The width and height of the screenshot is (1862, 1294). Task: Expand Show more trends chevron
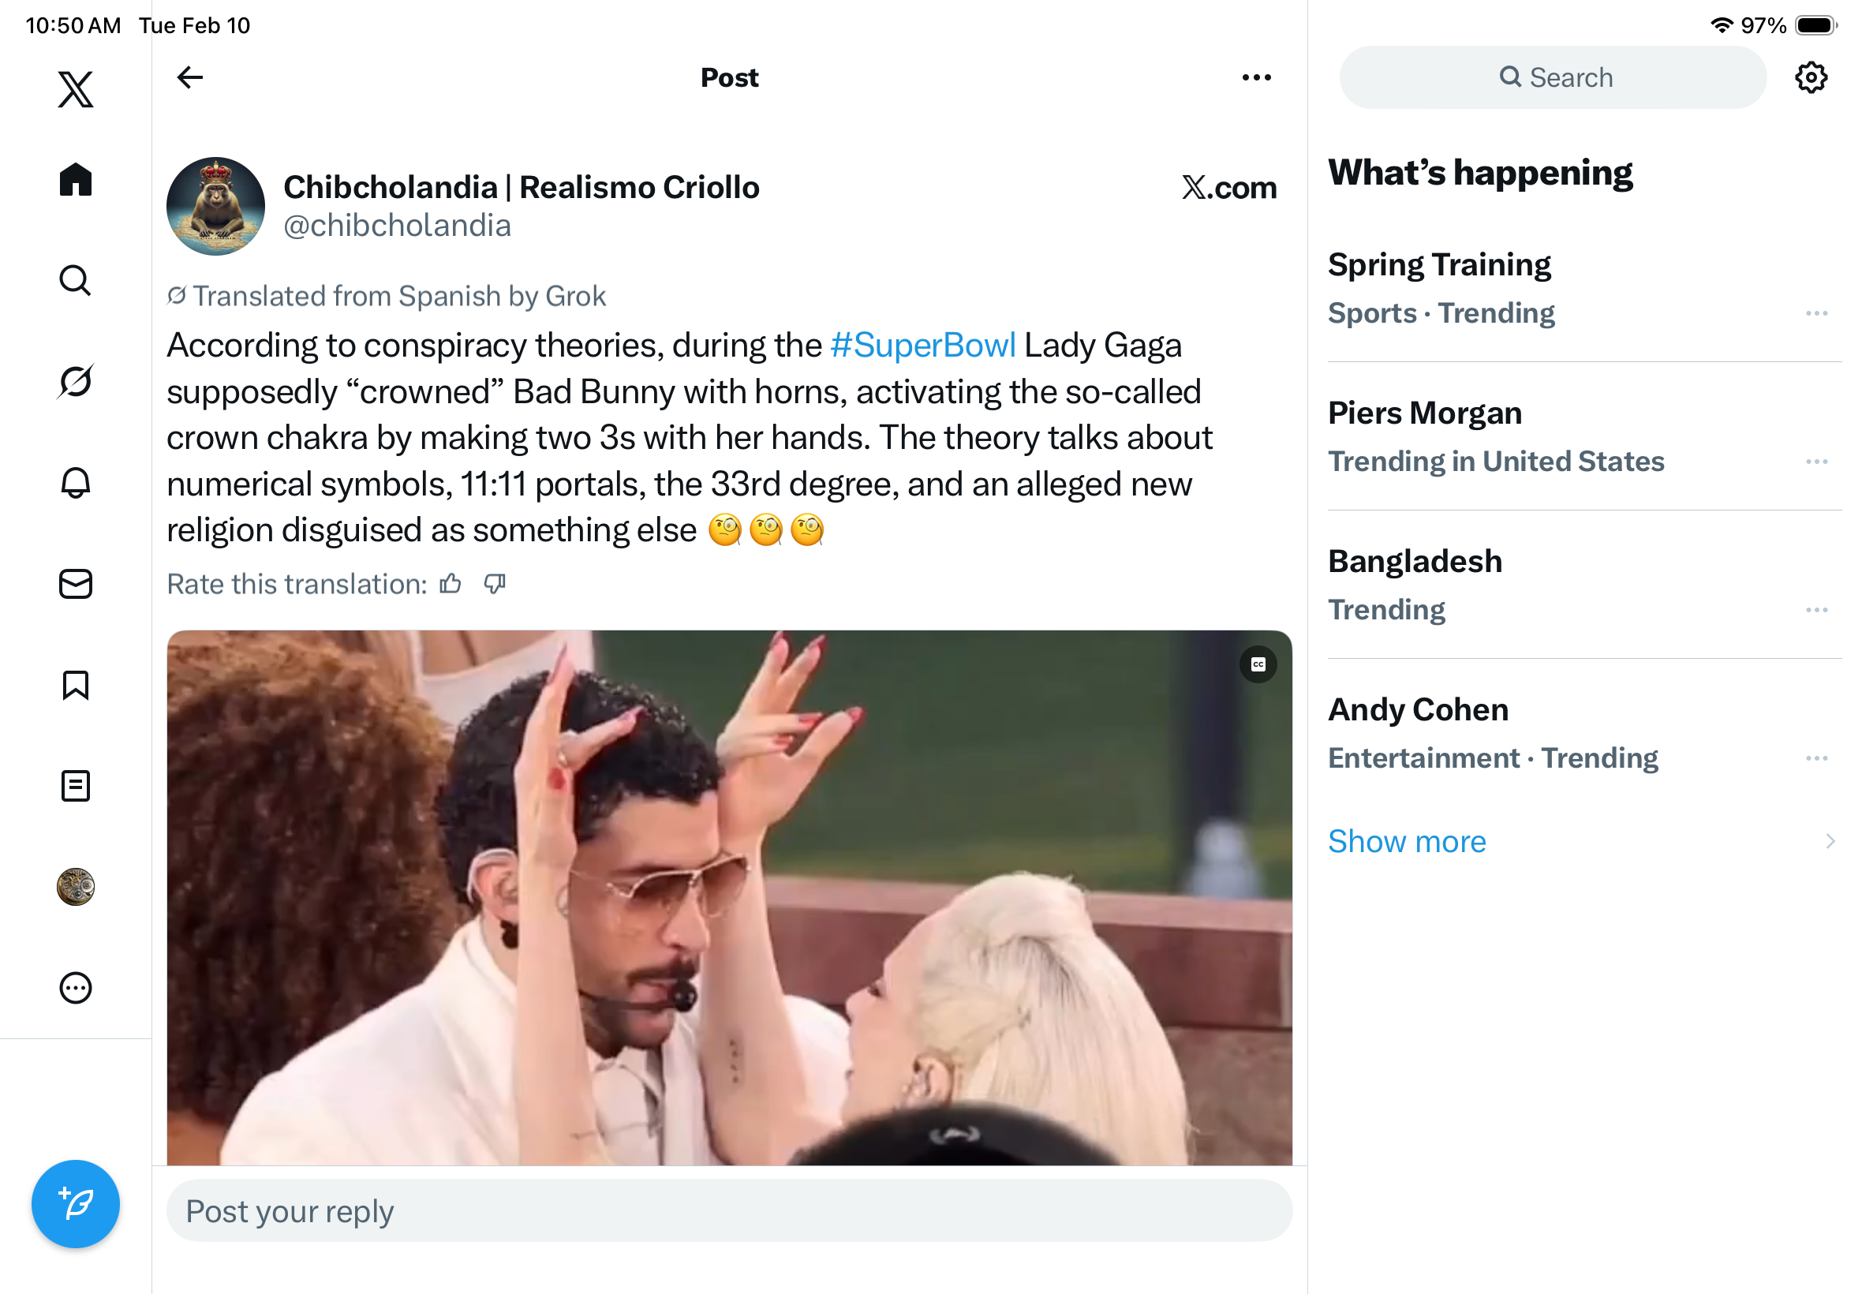(x=1829, y=841)
